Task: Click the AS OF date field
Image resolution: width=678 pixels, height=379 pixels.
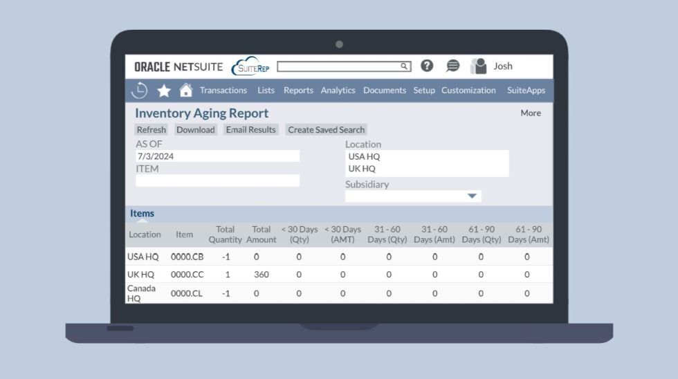Action: coord(217,156)
